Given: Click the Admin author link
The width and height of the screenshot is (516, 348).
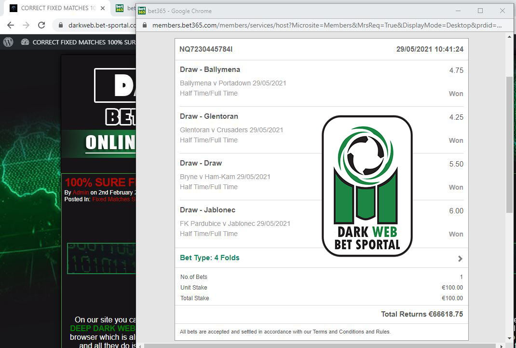Looking at the screenshot, I should [81, 193].
